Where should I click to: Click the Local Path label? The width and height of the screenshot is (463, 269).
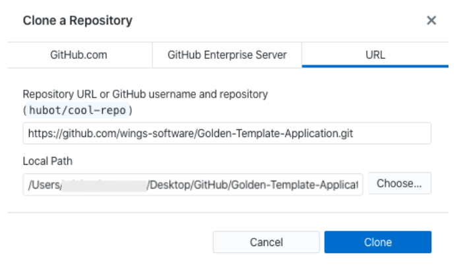[x=47, y=162]
